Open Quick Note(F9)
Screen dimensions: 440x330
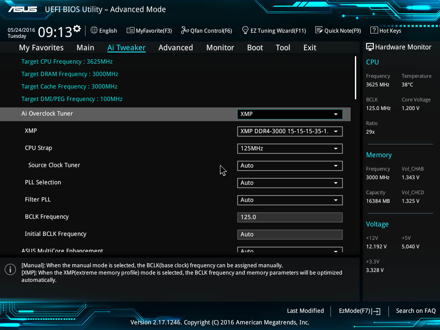[338, 31]
